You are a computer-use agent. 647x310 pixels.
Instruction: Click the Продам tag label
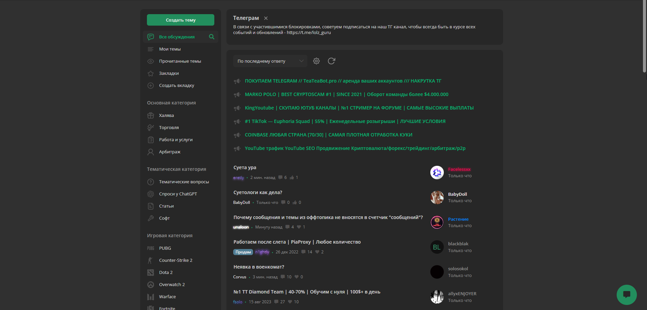pos(243,252)
